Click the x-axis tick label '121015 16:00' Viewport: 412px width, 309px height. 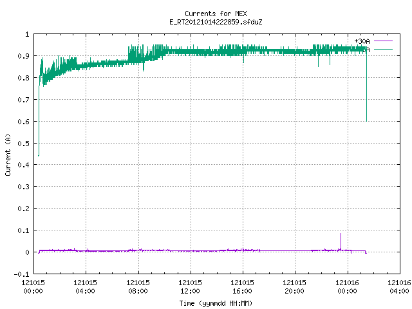[243, 287]
